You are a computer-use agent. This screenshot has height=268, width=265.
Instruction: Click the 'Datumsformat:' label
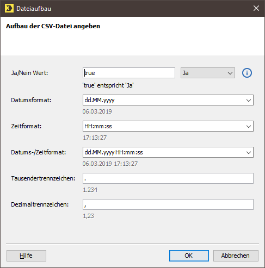pyautogui.click(x=31, y=100)
